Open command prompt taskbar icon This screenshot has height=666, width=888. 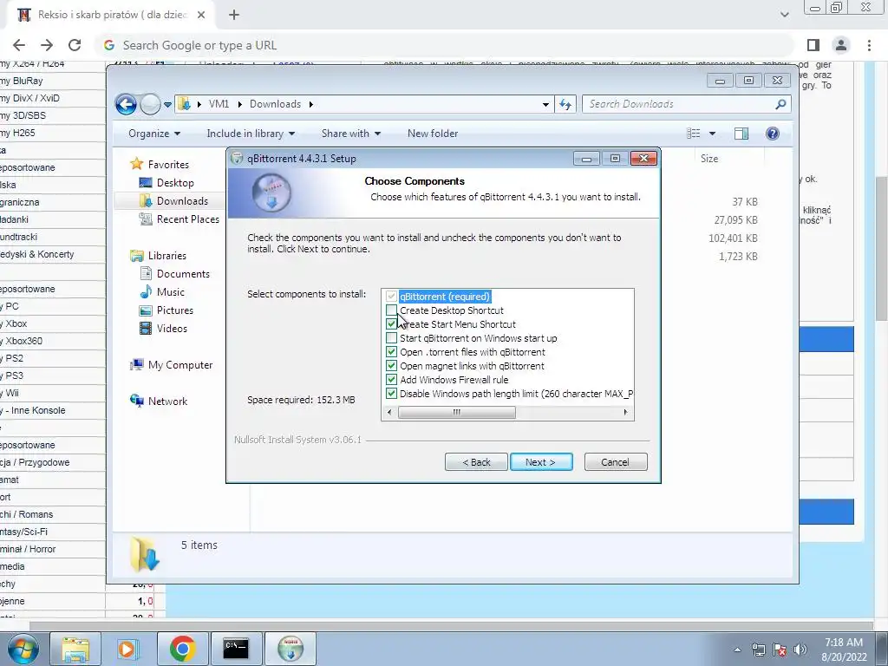[236, 649]
